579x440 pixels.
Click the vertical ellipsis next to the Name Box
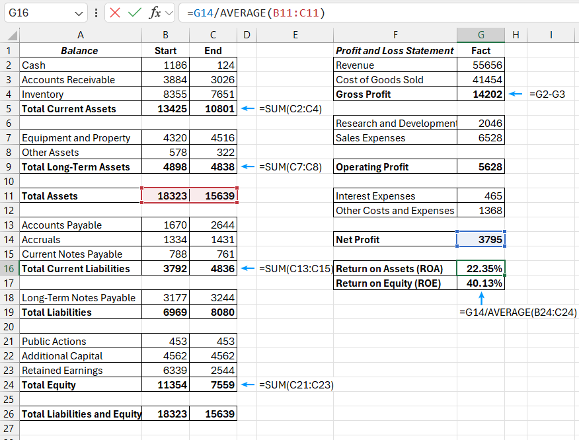tap(95, 12)
